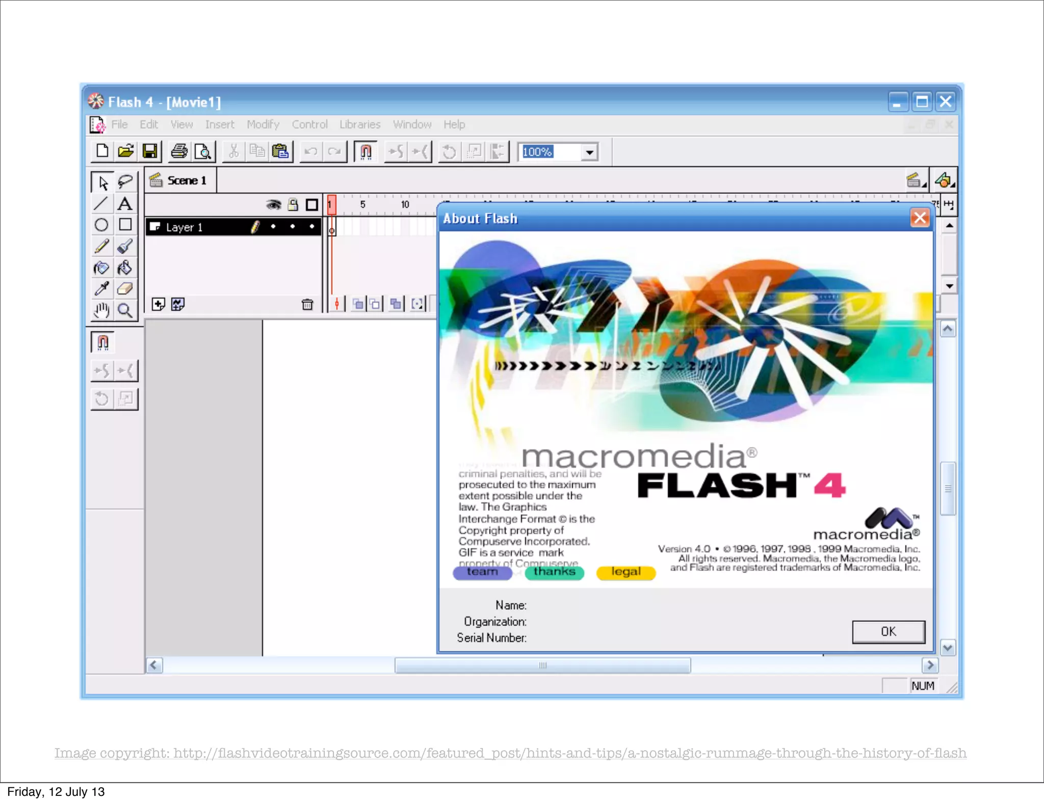Toggle the Snap modifier below the toolbox

coord(102,342)
